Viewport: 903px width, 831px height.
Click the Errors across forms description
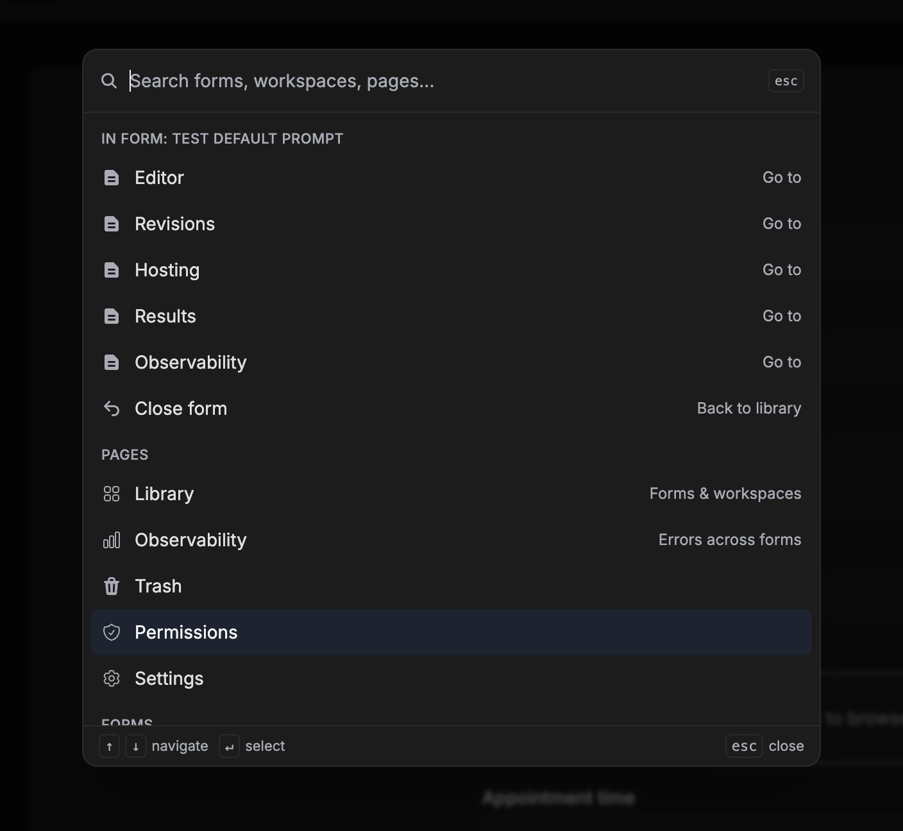pos(730,540)
